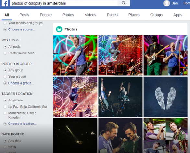Screen dimensions: 190x153
Task: Open photo of jump with circular pattern backdrop
Action: pos(75,97)
